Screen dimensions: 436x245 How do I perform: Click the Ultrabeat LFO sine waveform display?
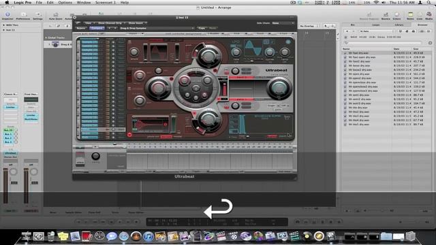point(253,48)
